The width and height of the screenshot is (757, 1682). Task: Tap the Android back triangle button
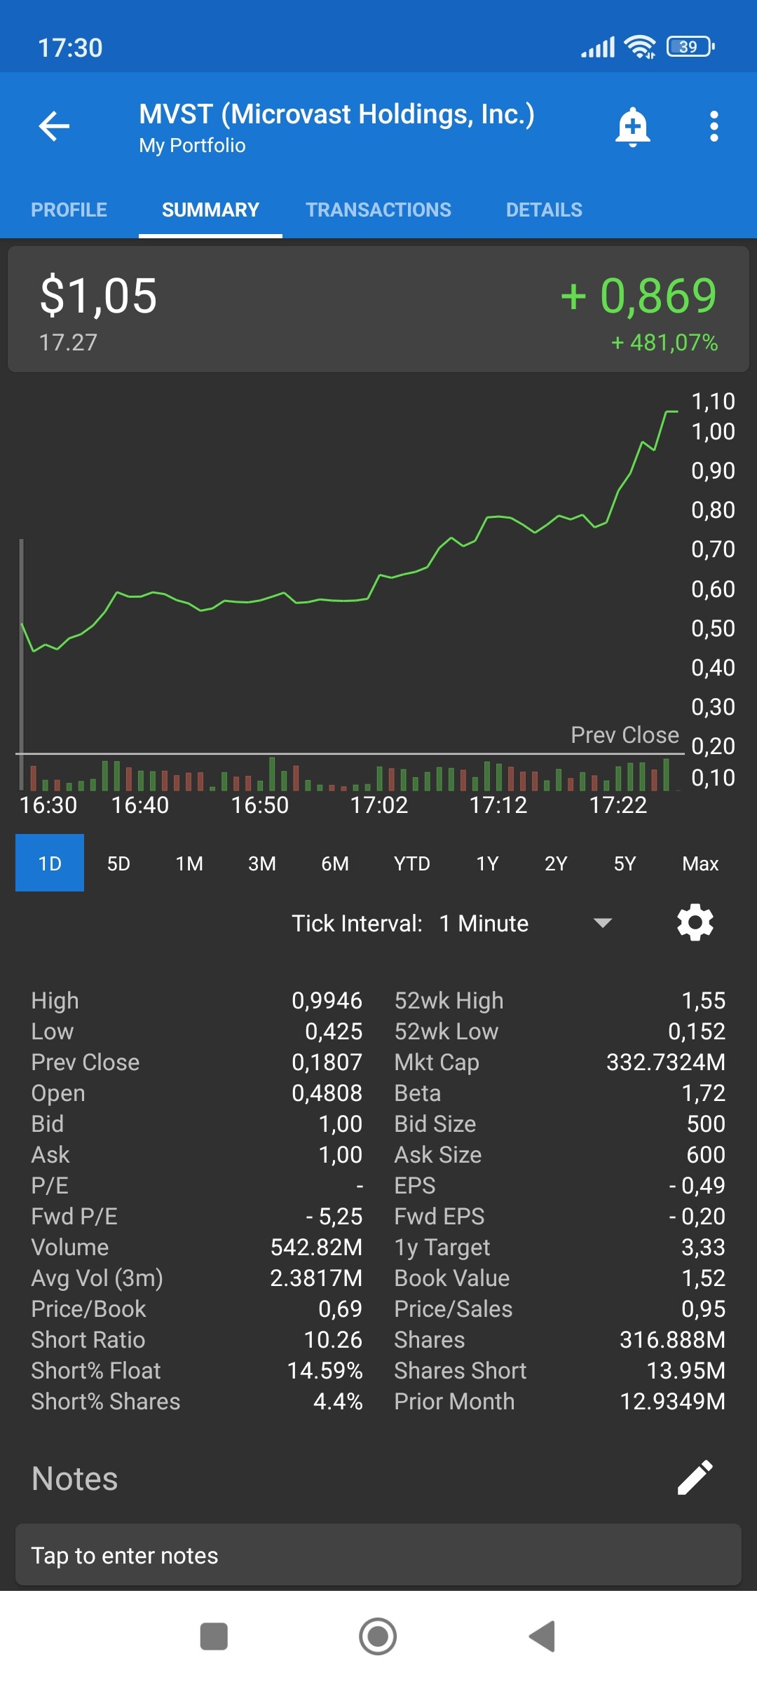(x=542, y=1636)
